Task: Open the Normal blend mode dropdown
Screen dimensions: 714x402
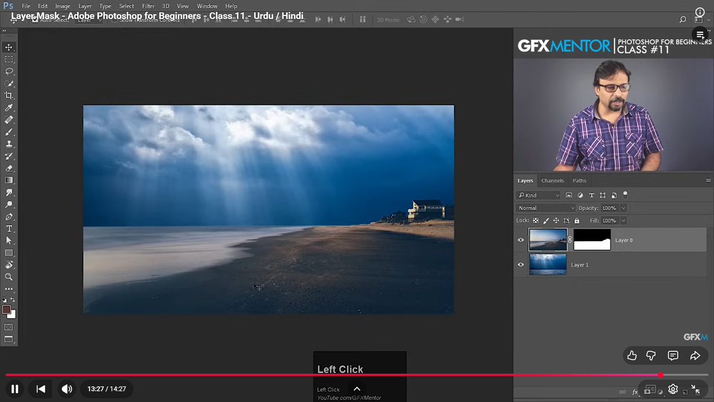Action: pos(546,208)
